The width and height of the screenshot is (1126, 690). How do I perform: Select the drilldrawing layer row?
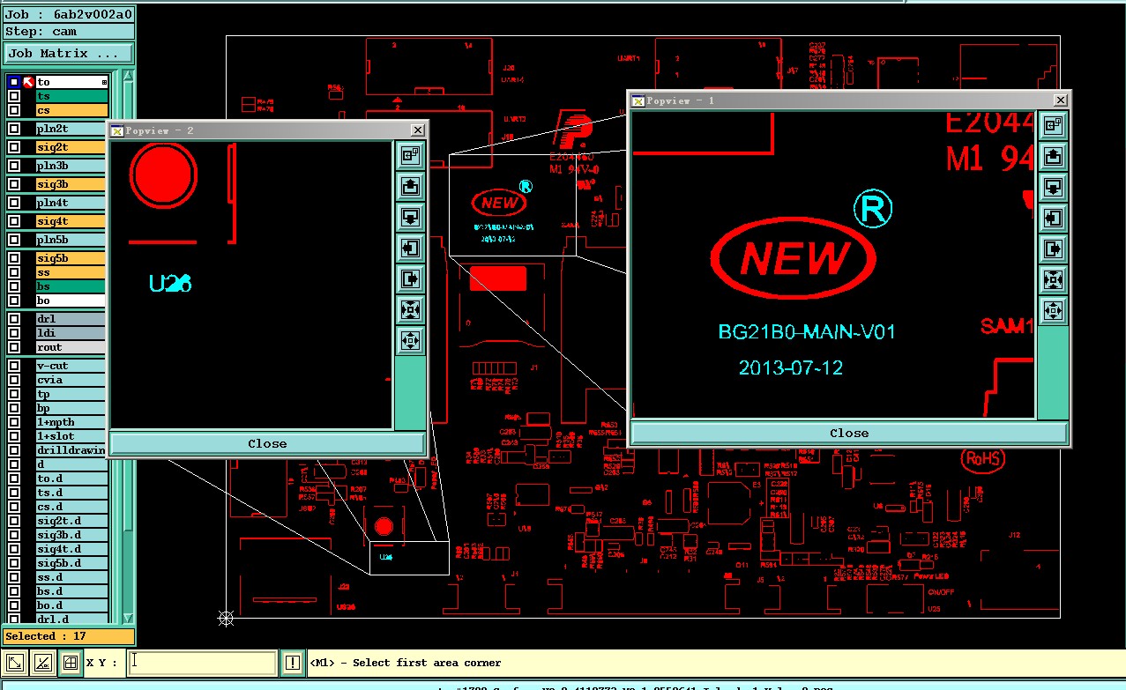pos(71,450)
